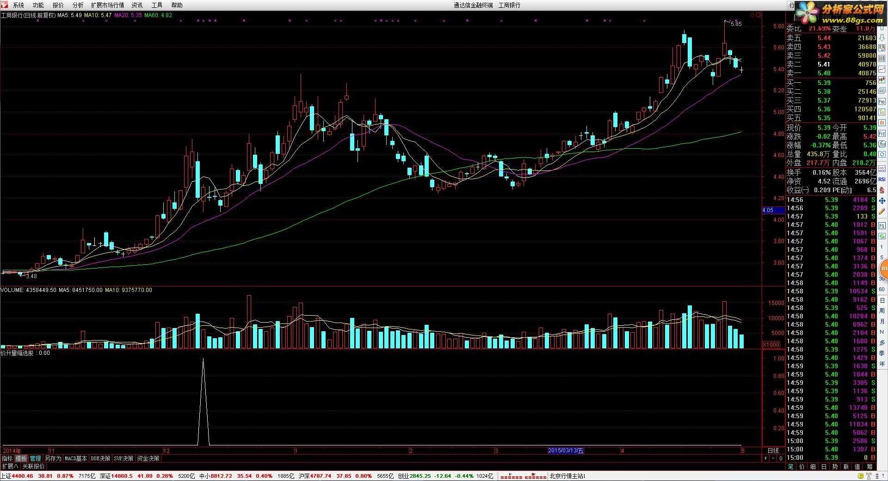Open the 功能 menu

click(38, 5)
